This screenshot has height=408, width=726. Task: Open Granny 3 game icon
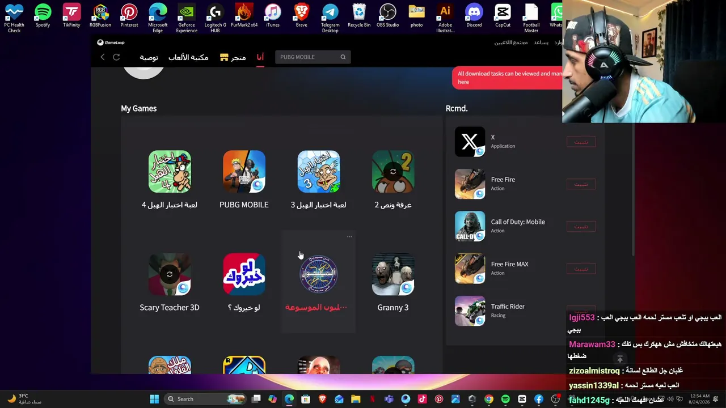(x=393, y=274)
